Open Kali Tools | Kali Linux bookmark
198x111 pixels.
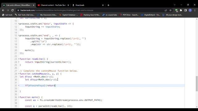click(25, 15)
